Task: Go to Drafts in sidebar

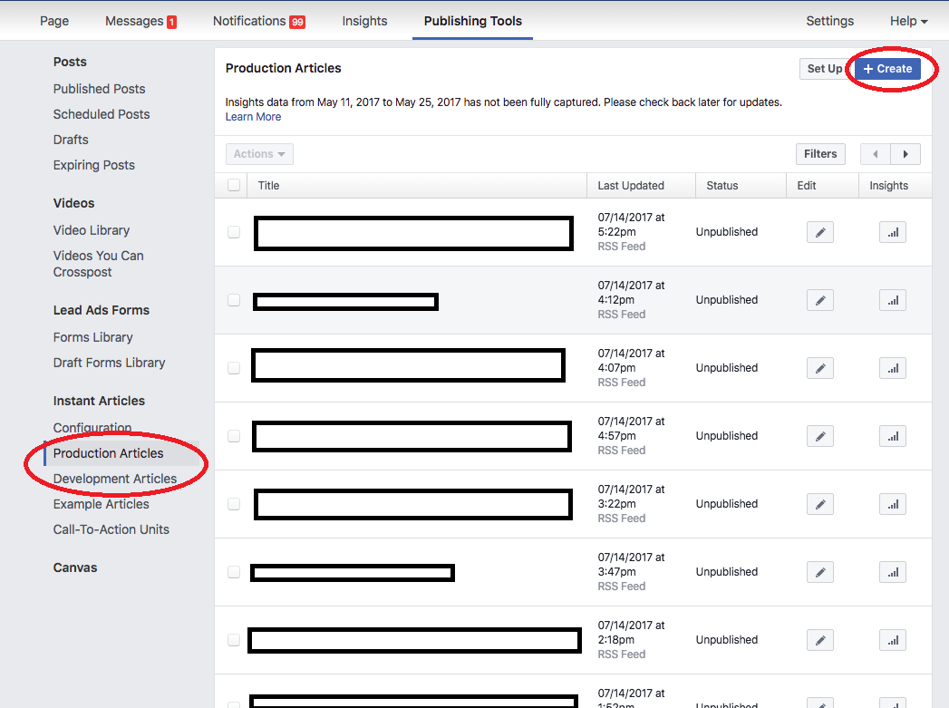Action: (x=71, y=140)
